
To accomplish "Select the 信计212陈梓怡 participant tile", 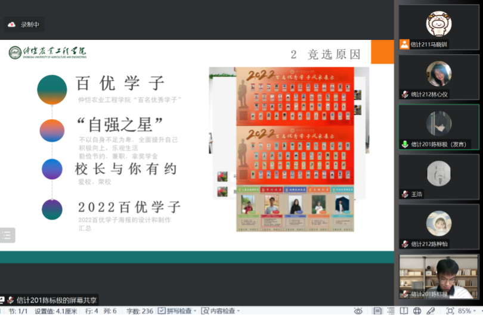I will click(x=438, y=226).
